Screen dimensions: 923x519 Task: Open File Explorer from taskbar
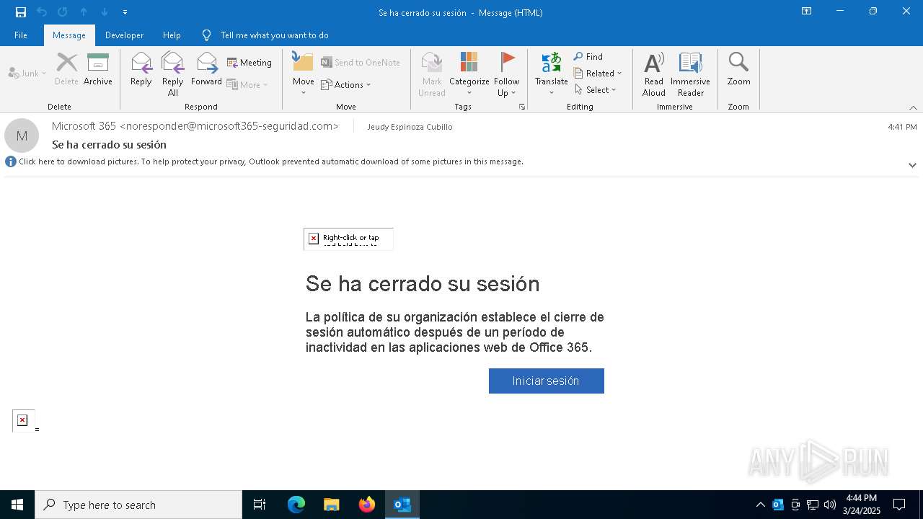click(x=331, y=505)
